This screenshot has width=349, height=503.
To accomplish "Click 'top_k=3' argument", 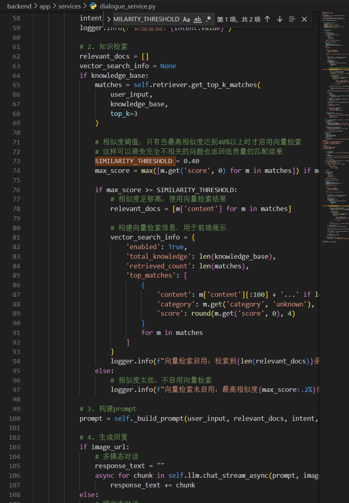I will pyautogui.click(x=124, y=114).
